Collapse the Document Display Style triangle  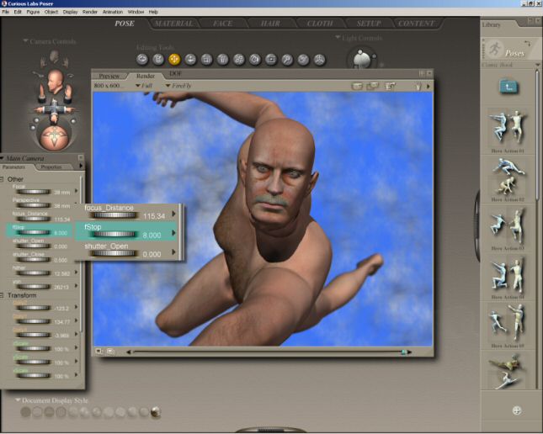(18, 400)
